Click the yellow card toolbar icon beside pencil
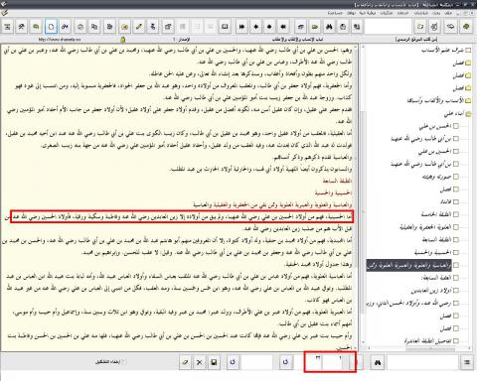The image size is (477, 381). coord(124,27)
